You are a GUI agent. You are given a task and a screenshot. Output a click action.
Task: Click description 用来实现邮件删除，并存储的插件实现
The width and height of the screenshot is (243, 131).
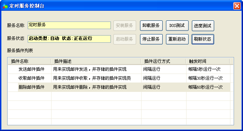point(90,87)
